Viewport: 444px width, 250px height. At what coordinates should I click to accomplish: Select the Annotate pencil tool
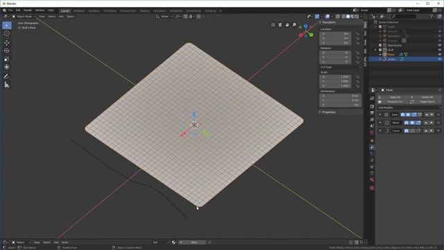point(7,76)
